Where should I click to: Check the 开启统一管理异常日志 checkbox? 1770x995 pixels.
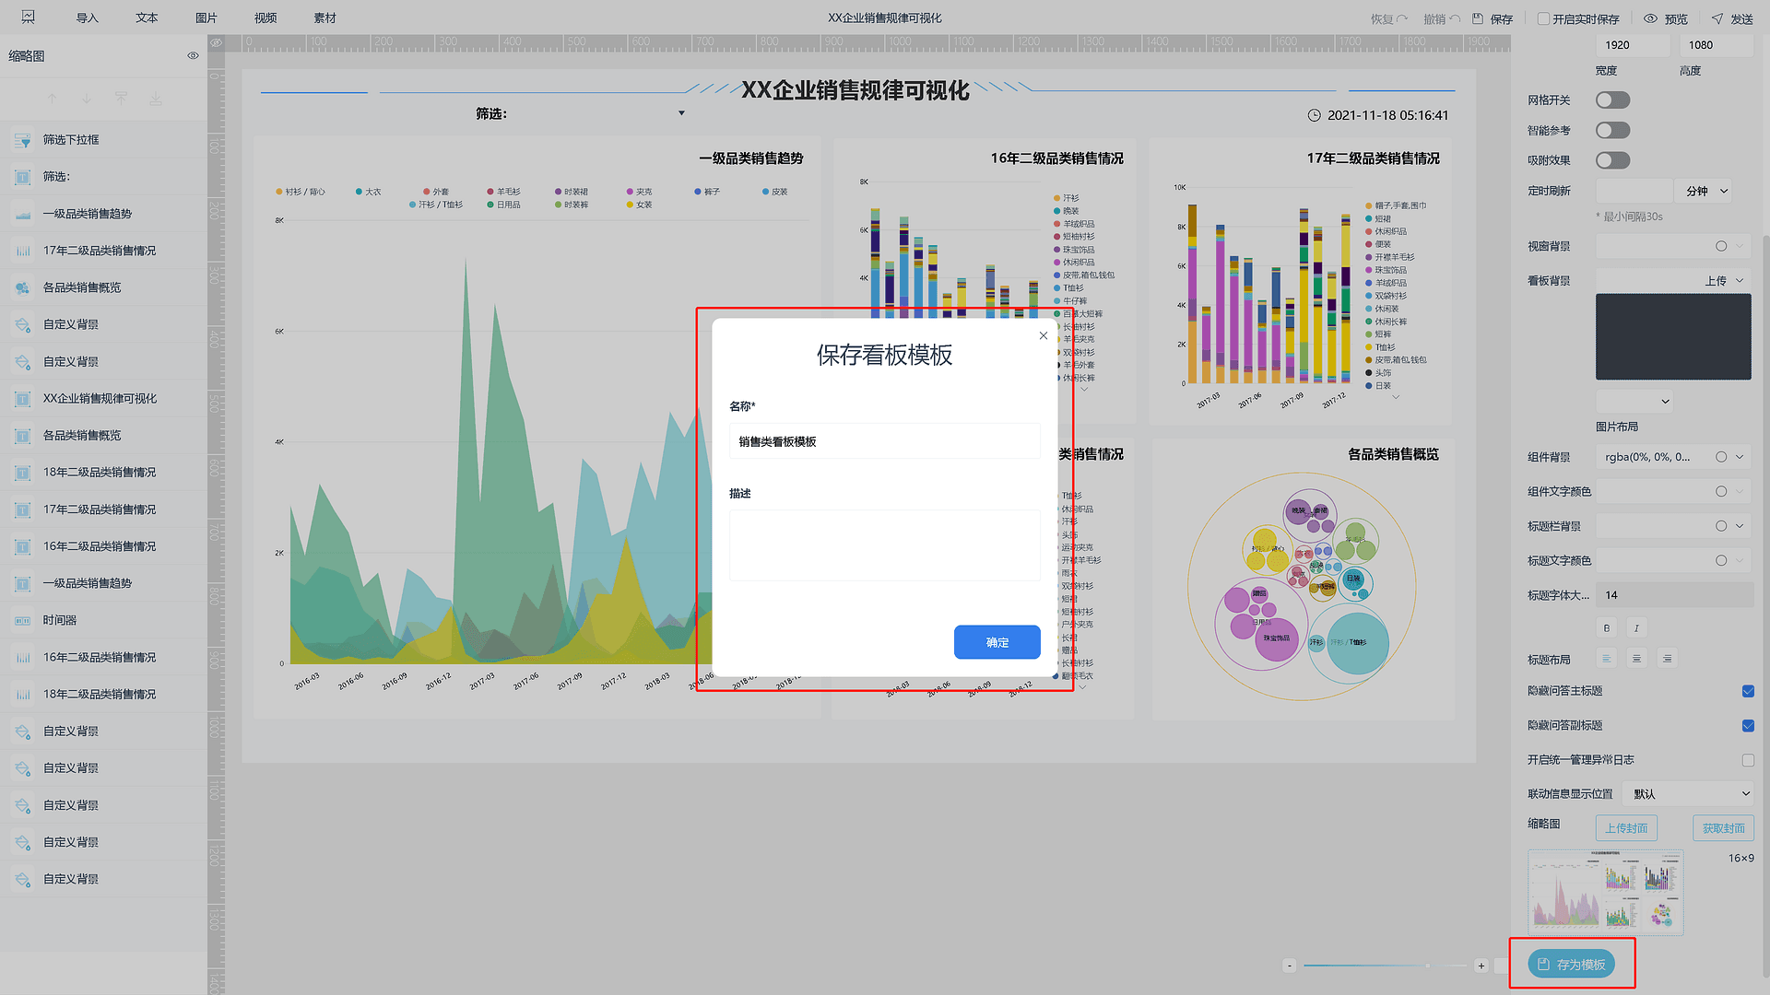[x=1748, y=760]
